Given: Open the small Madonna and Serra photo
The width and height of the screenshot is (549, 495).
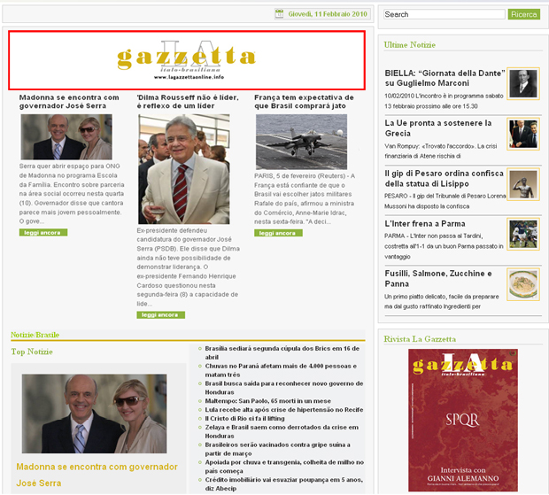Looking at the screenshot, I should tap(66, 137).
